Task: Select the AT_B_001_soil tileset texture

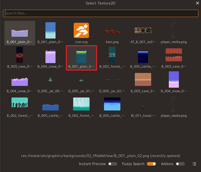Action: coord(143,33)
